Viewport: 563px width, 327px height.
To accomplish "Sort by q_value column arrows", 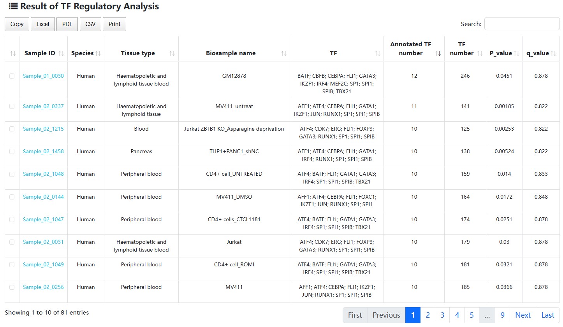I will pos(553,53).
